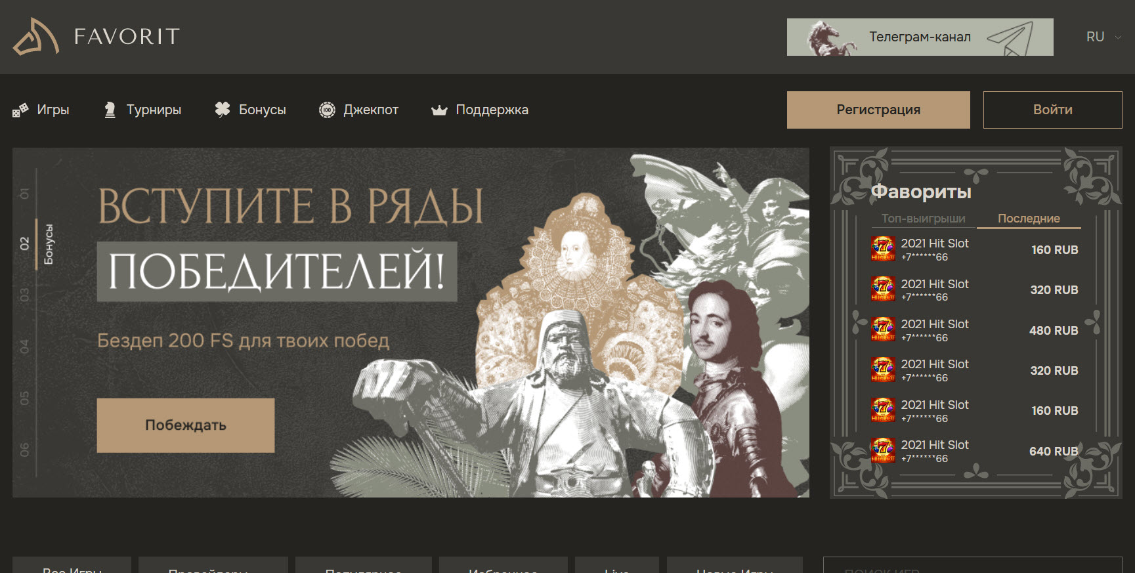
Task: Open Бонусы via the clover icon
Action: 223,110
